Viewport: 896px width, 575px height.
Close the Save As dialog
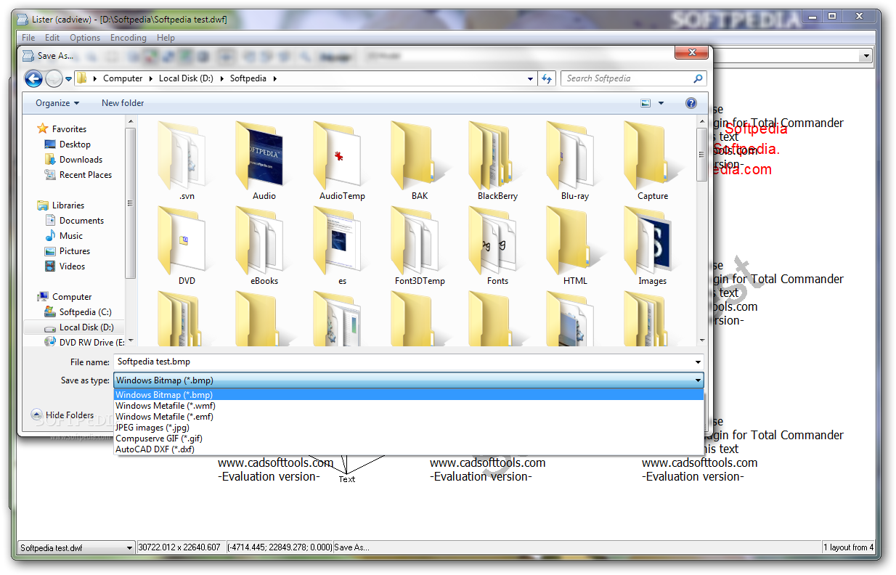click(691, 52)
